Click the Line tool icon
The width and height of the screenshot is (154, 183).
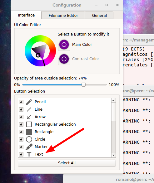(x=29, y=109)
